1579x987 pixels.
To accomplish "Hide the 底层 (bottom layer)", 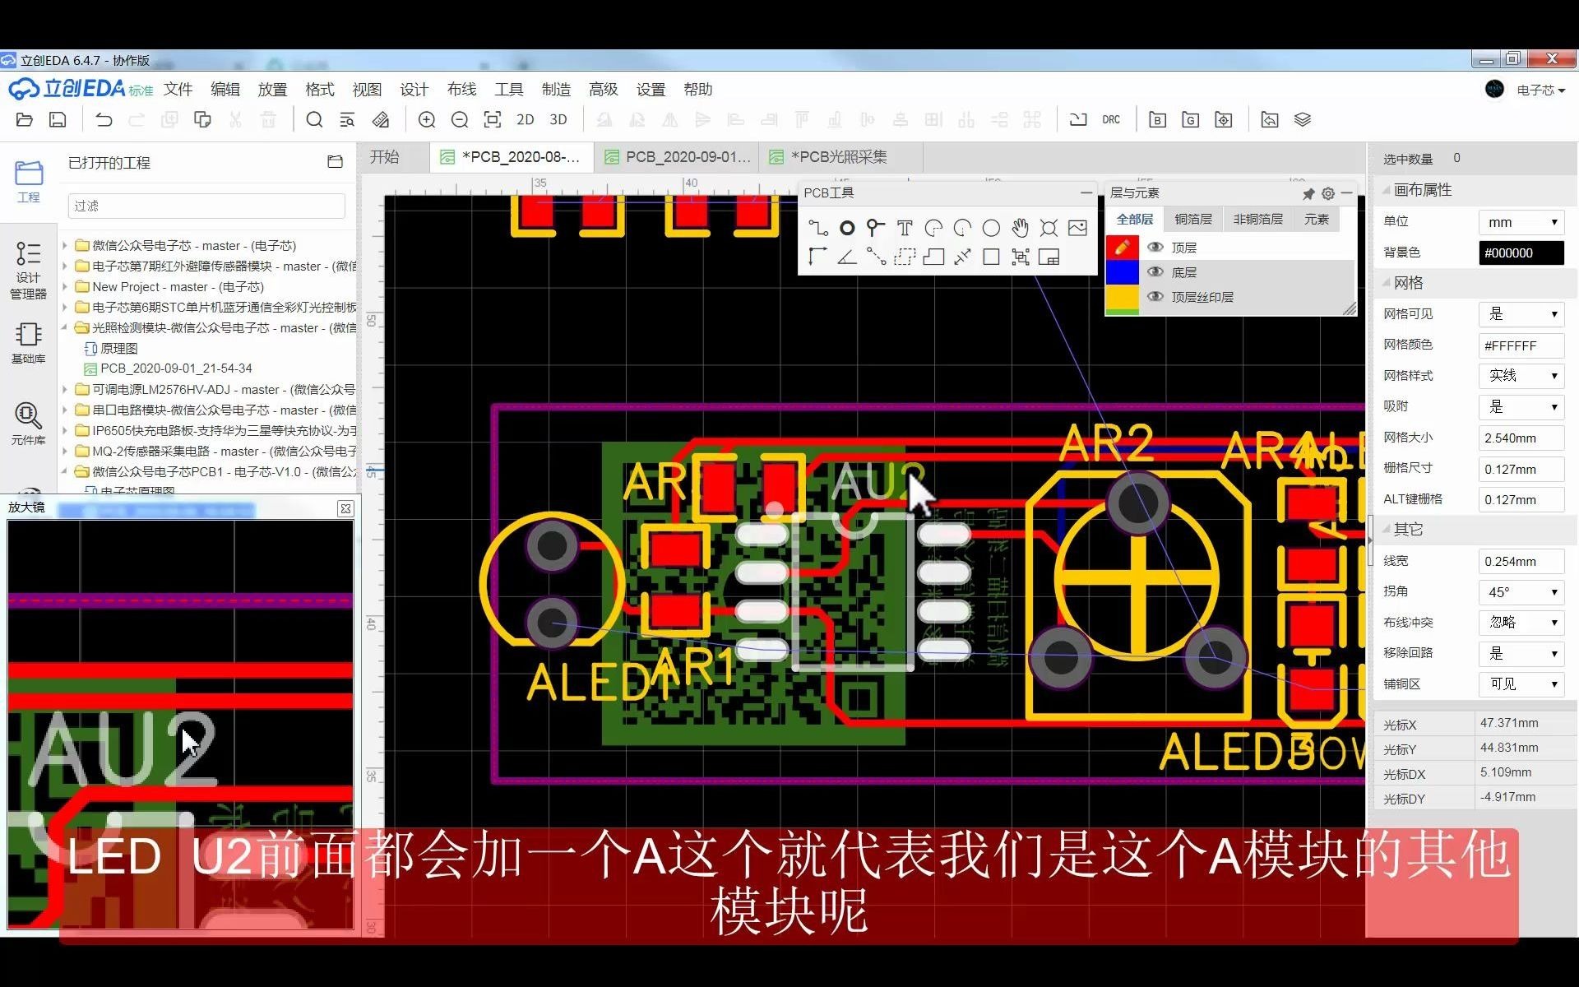I will (1155, 271).
